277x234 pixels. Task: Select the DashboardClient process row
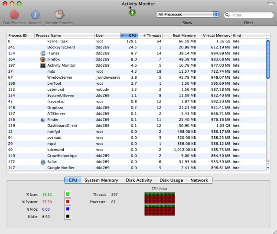[x=137, y=125]
